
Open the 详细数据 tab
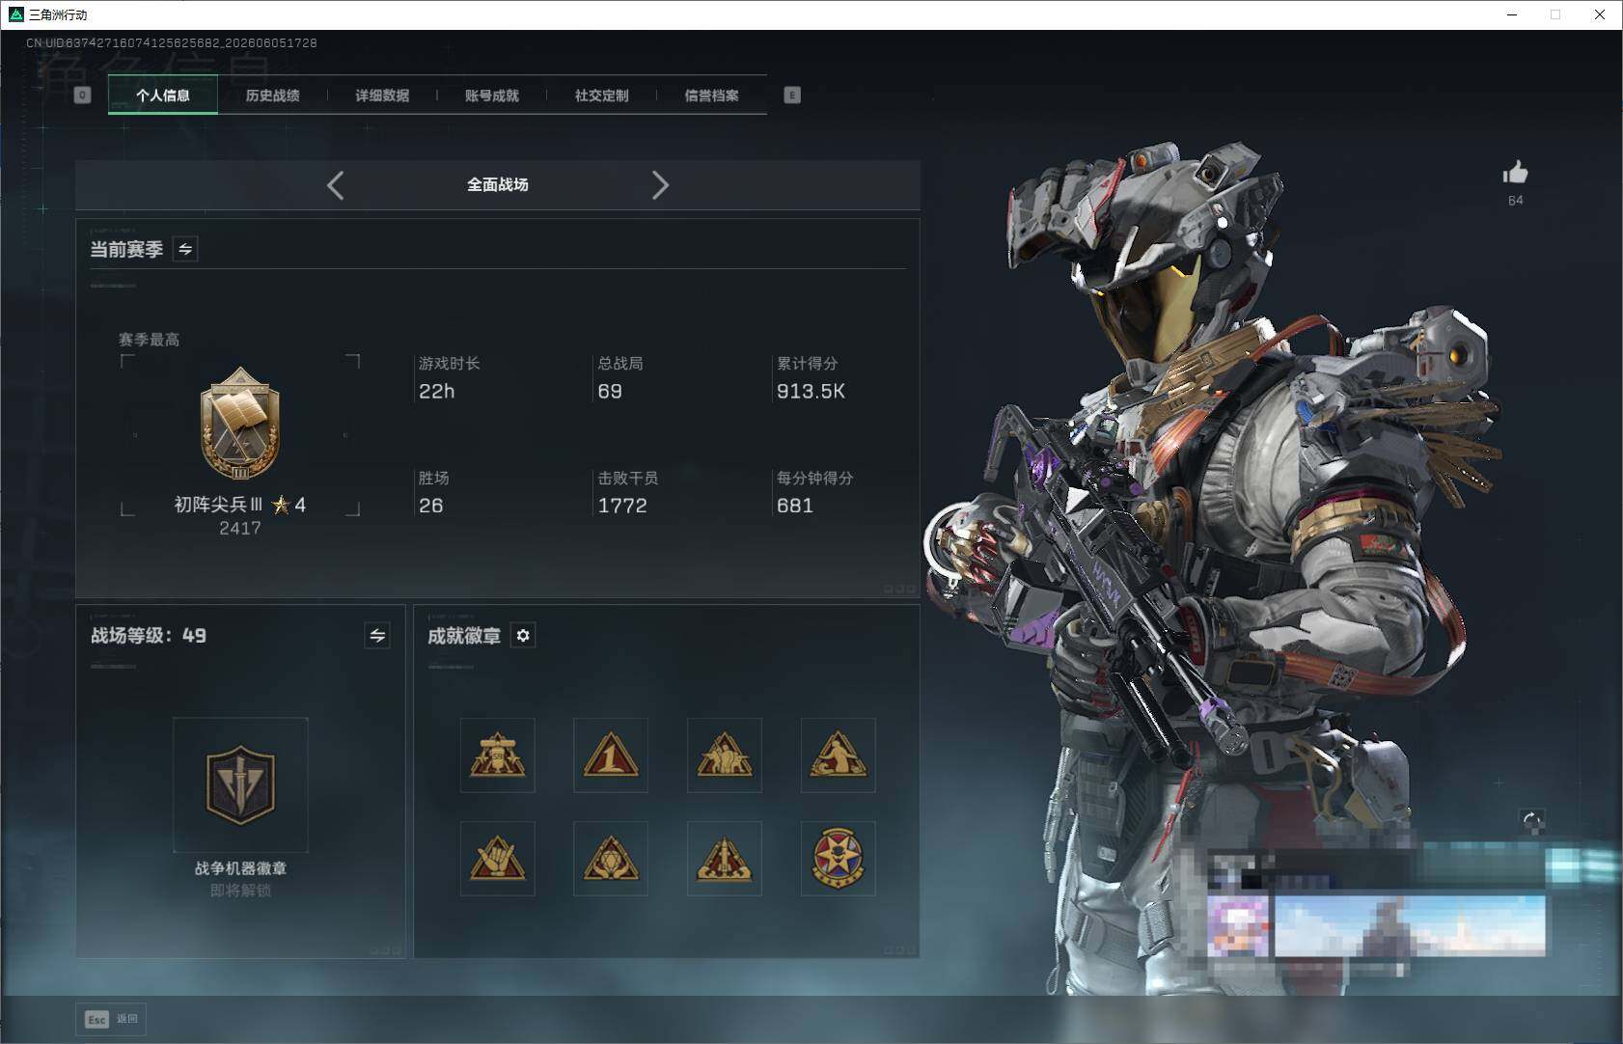click(382, 96)
